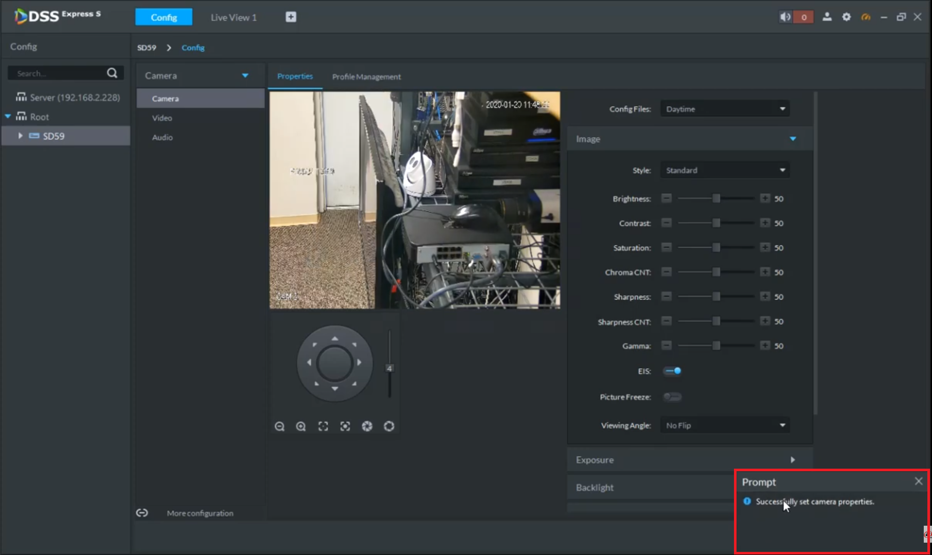Screen dimensions: 932x555
Task: Click the More configuration link
Action: (x=200, y=513)
